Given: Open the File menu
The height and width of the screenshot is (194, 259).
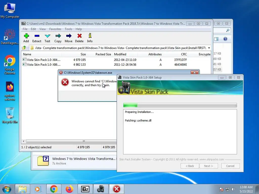Looking at the screenshot, I should click(25, 29).
